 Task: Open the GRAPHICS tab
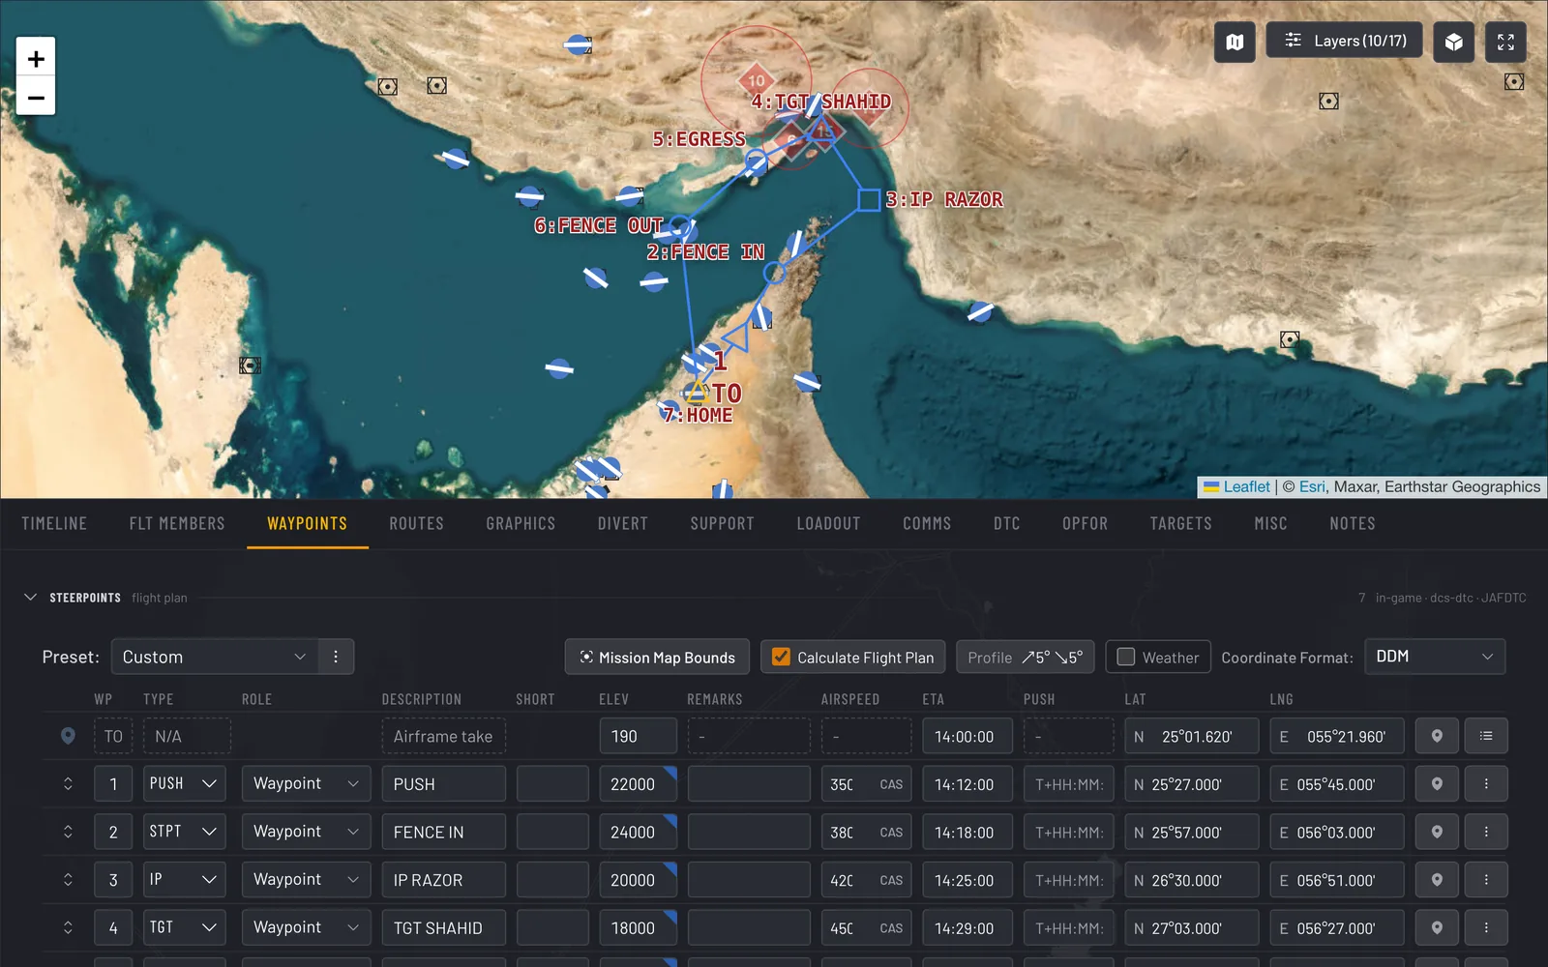tap(521, 523)
